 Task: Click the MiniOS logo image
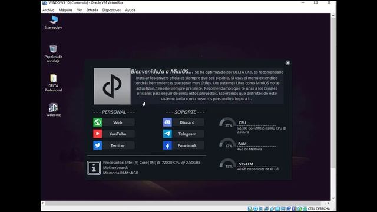click(x=113, y=86)
